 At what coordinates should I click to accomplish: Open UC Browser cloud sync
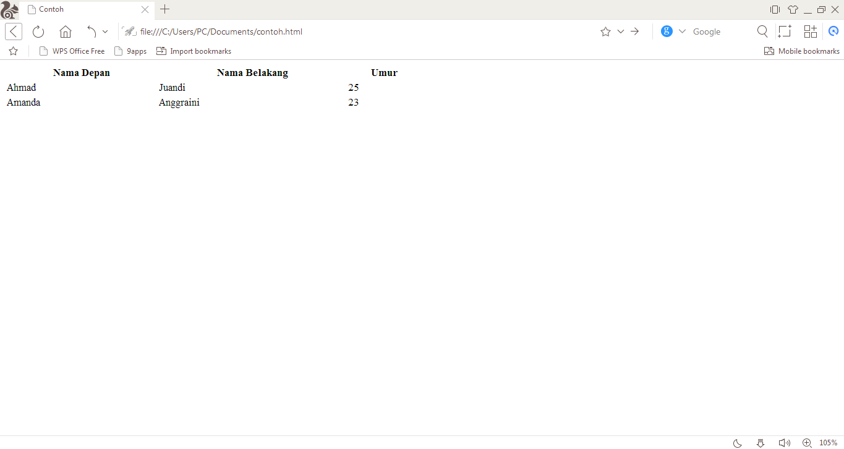(833, 31)
